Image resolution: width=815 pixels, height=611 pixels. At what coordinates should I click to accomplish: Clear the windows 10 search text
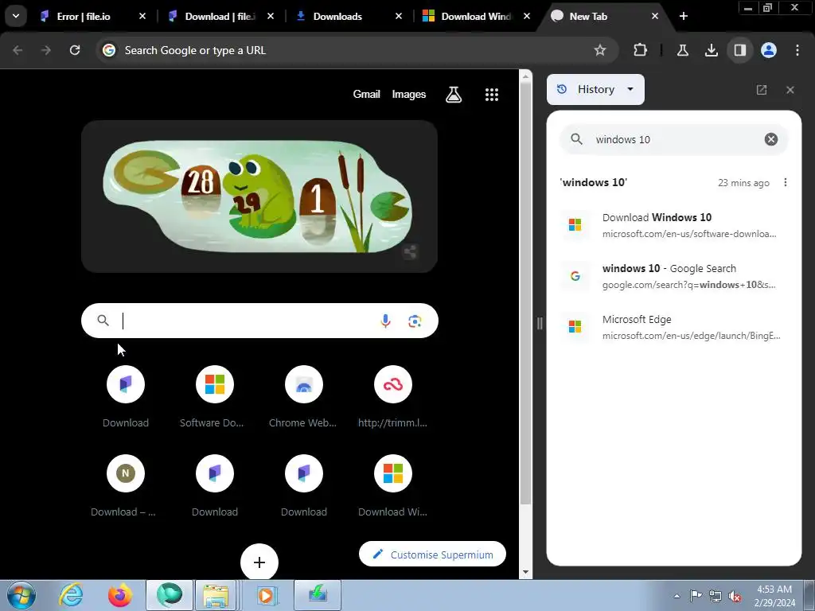click(x=770, y=139)
